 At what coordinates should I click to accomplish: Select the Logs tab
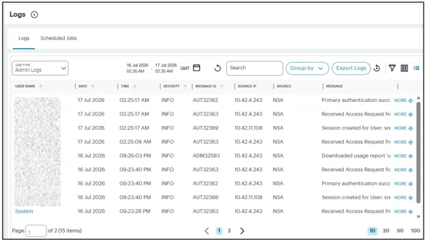coord(24,38)
